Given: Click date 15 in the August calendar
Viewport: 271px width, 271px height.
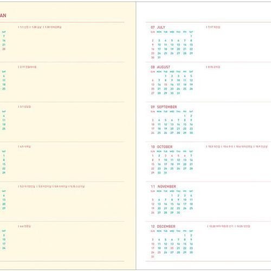Looking at the screenshot, I should point(165,85).
